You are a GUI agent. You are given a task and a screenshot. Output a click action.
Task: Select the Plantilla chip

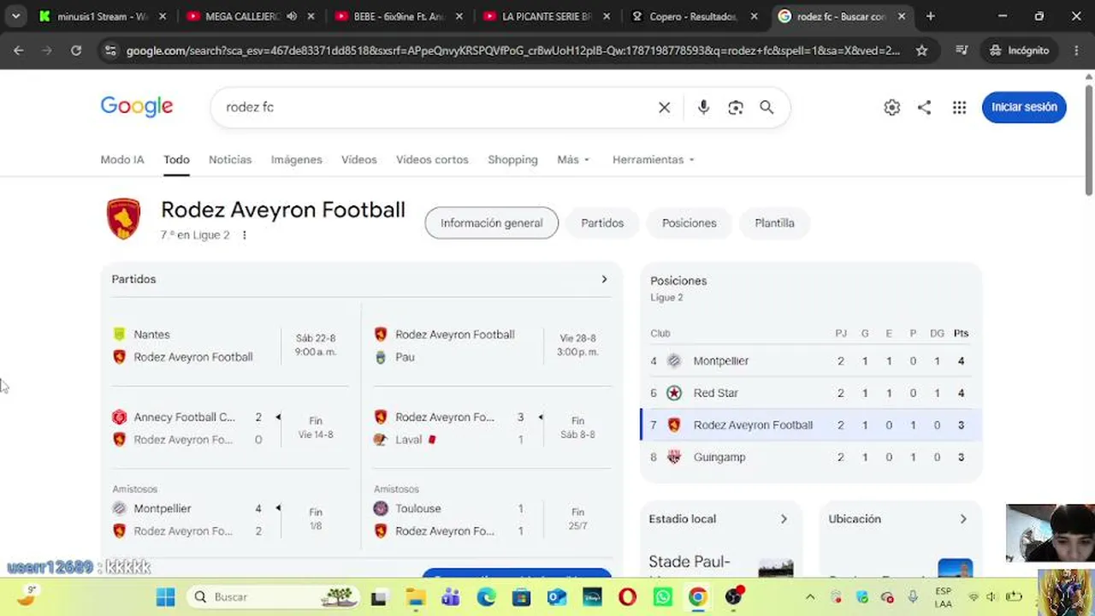[x=774, y=223]
